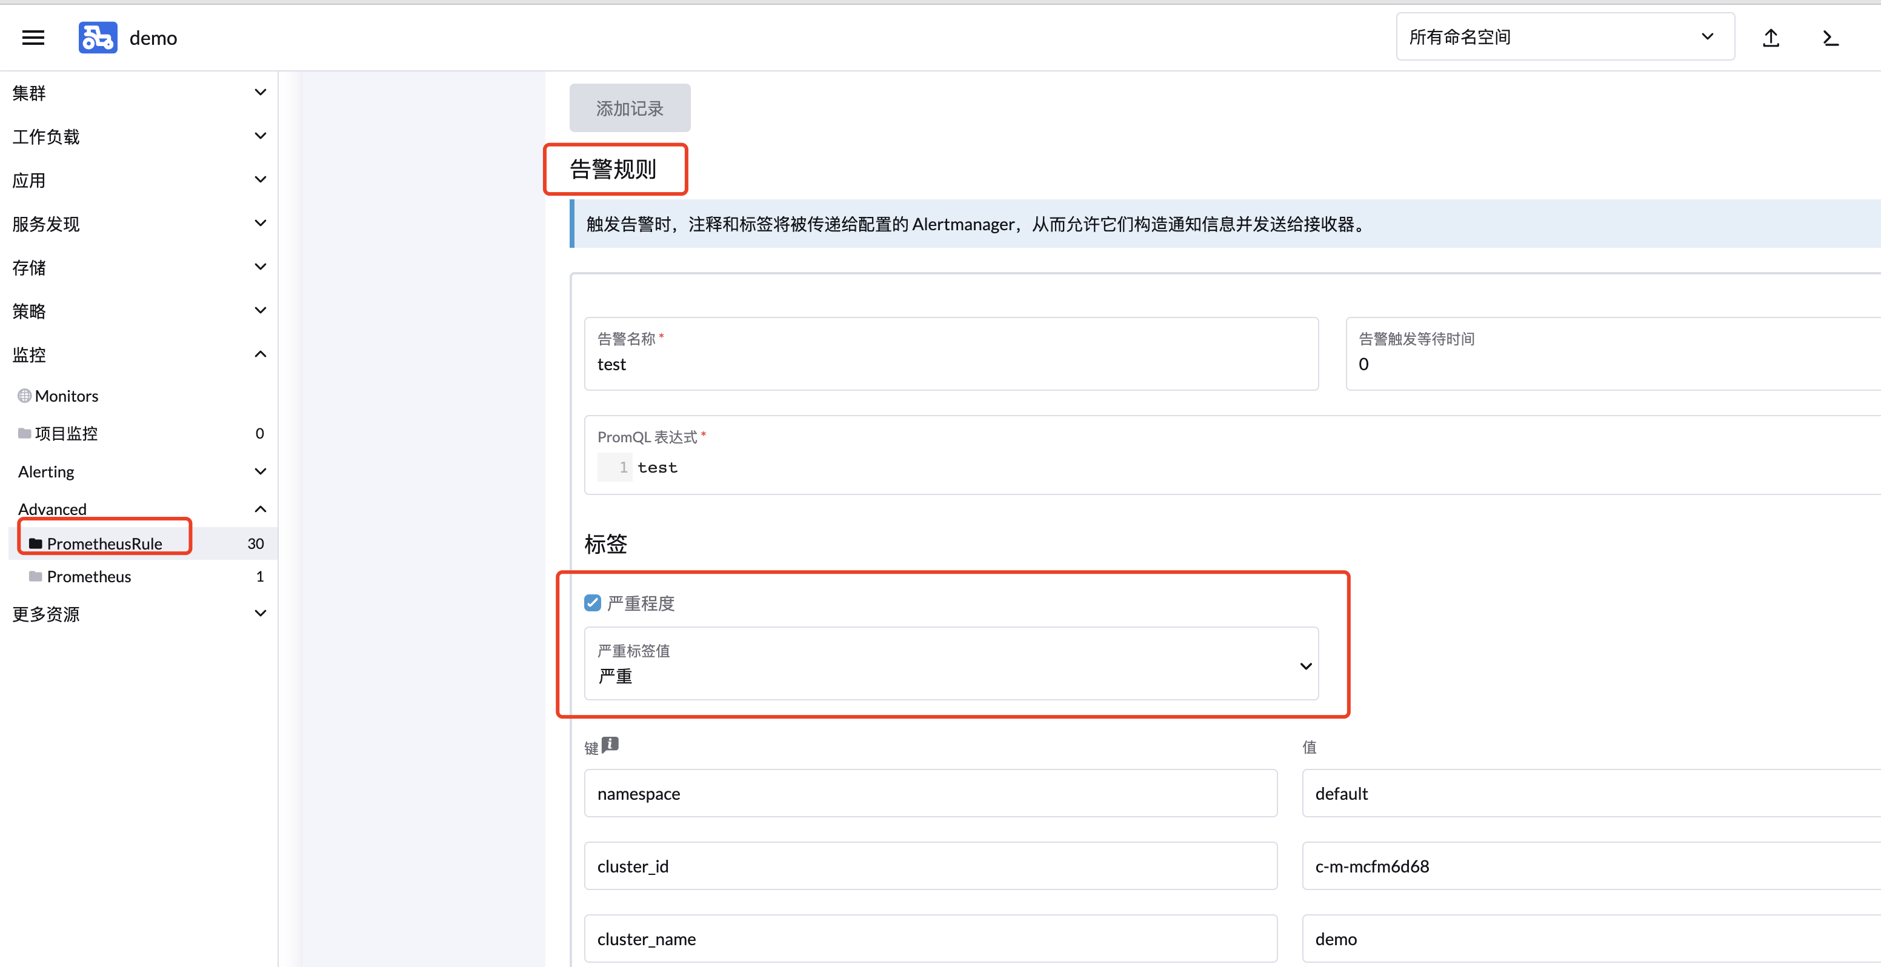Collapse the Advanced section
Screen dimensions: 1881x967
point(261,509)
